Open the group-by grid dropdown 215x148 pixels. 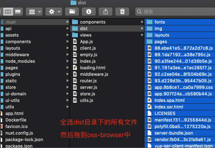click(34, 12)
